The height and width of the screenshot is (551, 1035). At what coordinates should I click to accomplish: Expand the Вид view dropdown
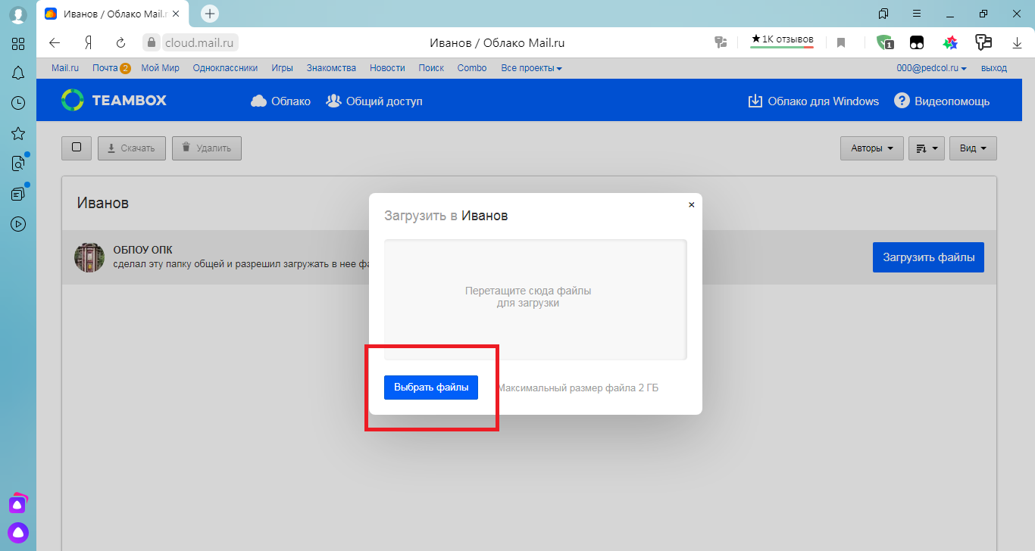pos(973,148)
